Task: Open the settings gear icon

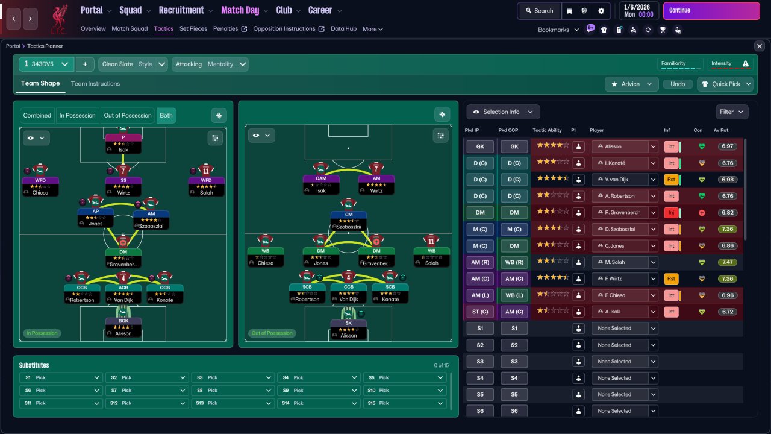Action: pyautogui.click(x=601, y=11)
